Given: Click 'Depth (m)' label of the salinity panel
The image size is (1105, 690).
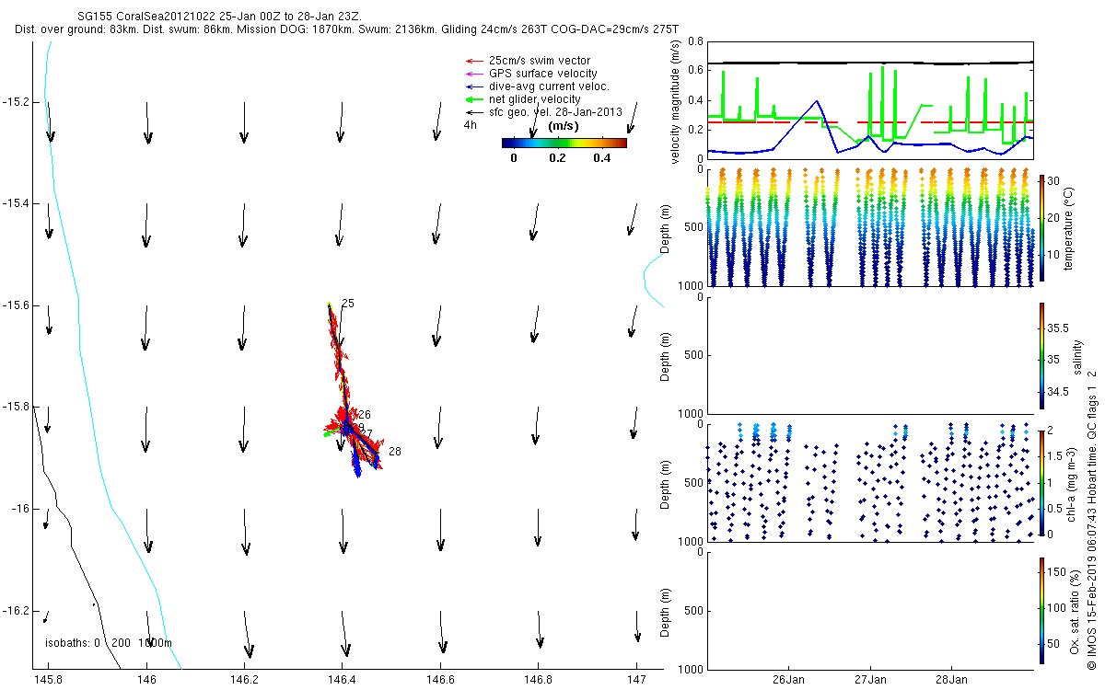Looking at the screenshot, I should [665, 355].
